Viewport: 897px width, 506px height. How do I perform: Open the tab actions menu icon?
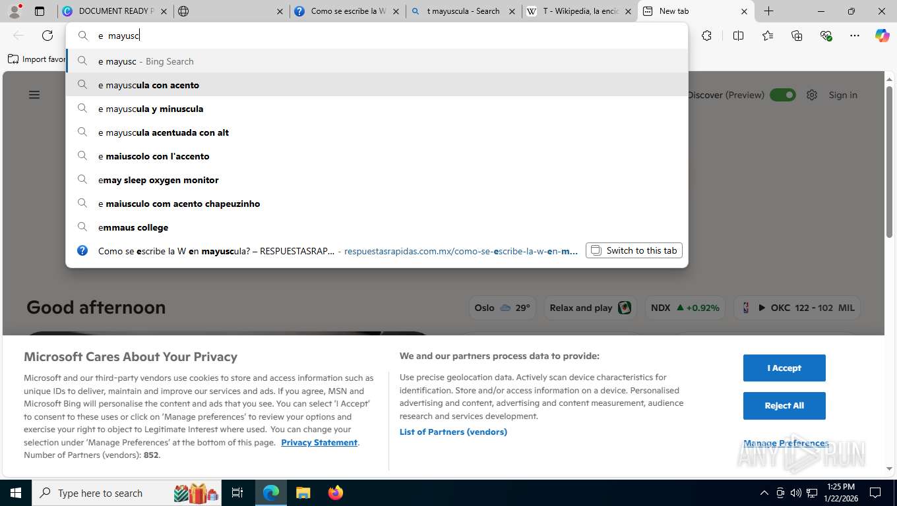click(40, 11)
